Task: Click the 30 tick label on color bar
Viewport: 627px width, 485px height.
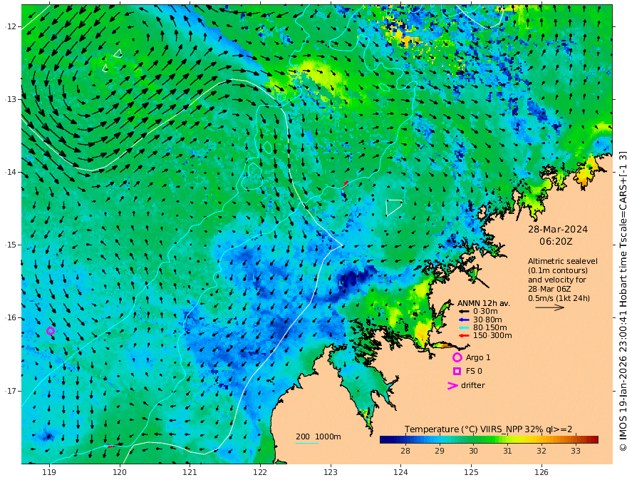Action: coord(473,451)
